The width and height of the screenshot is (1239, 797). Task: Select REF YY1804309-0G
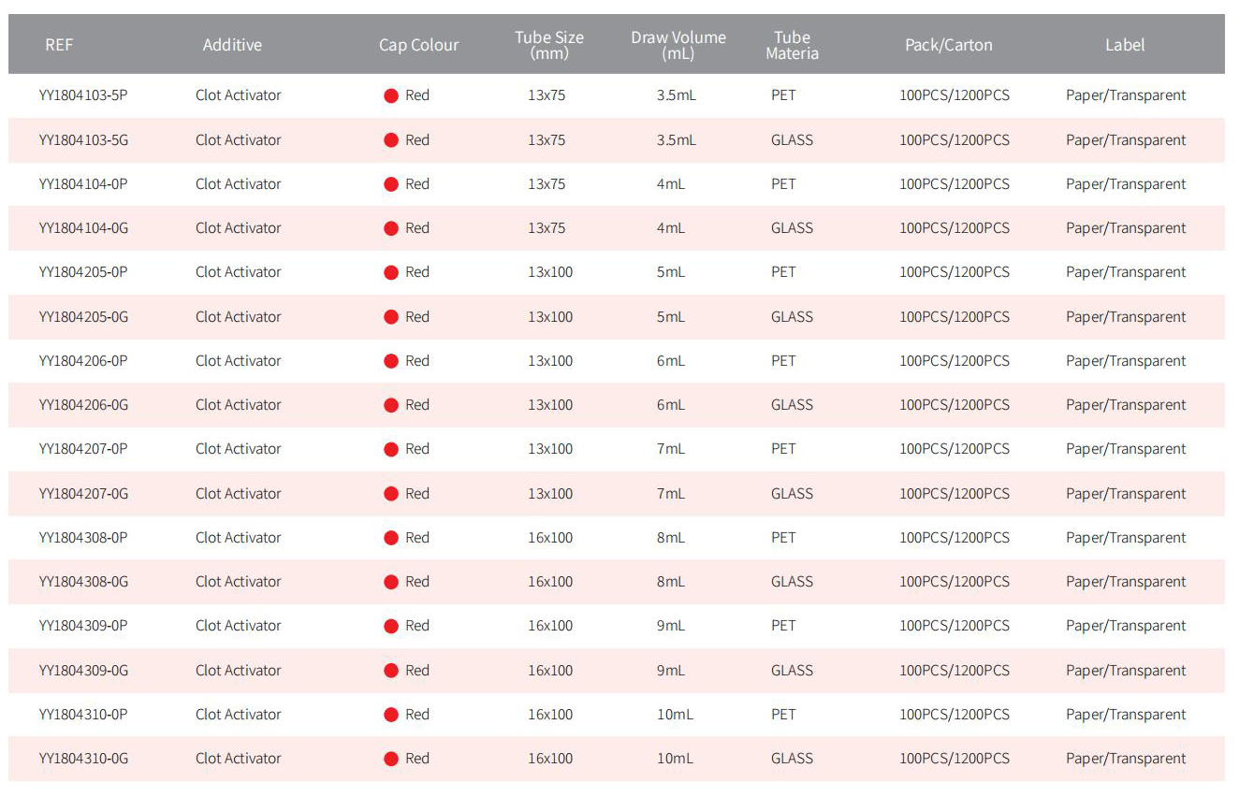click(x=83, y=671)
